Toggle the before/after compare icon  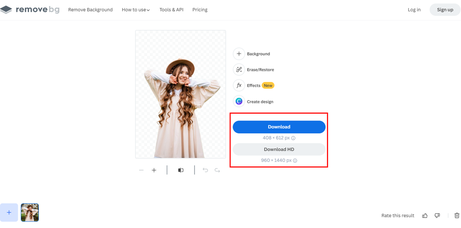181,170
